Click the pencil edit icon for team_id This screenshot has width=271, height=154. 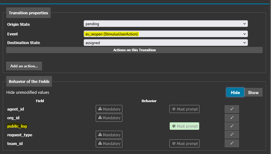(232, 143)
